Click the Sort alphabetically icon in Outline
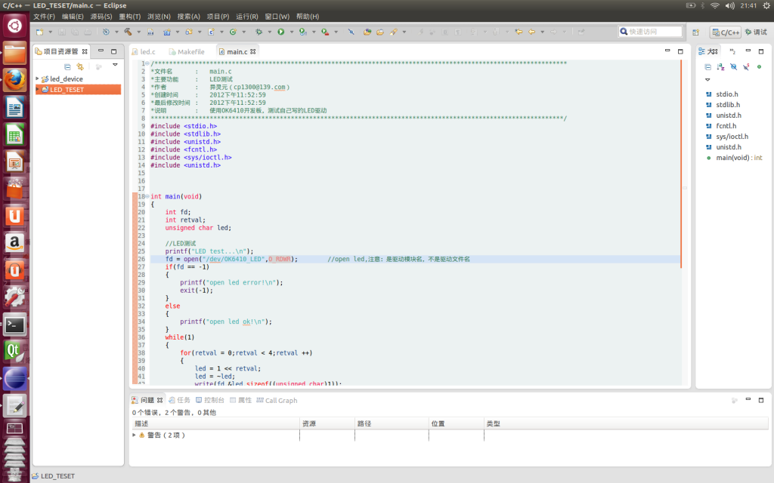The image size is (774, 483). coord(720,66)
